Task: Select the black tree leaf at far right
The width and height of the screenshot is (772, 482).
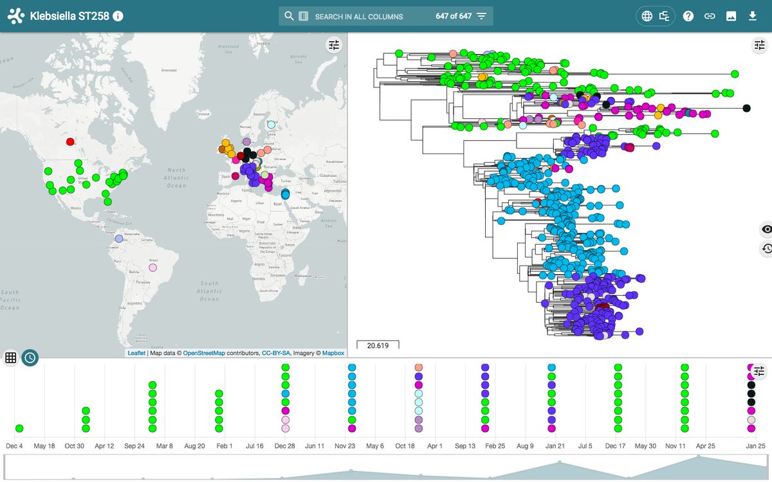Action: click(x=747, y=109)
